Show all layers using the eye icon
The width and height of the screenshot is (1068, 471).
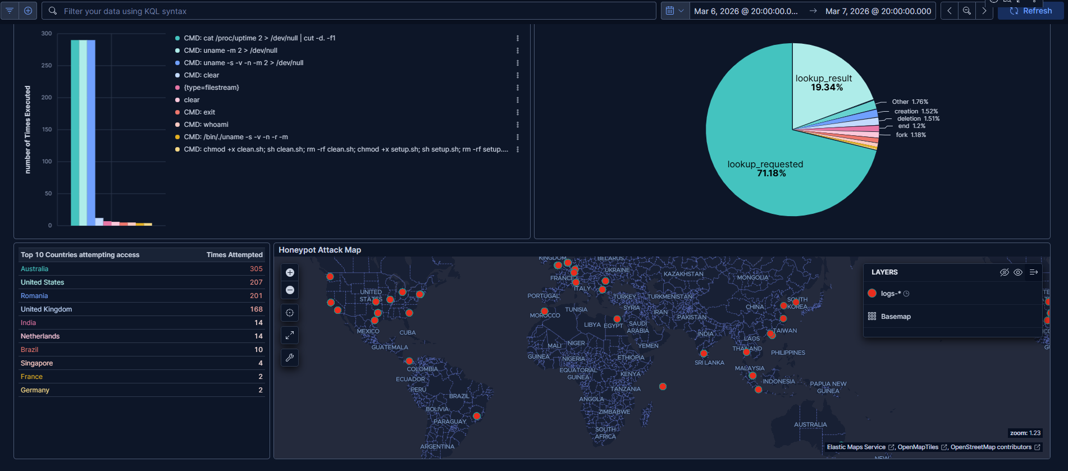pyautogui.click(x=1018, y=272)
